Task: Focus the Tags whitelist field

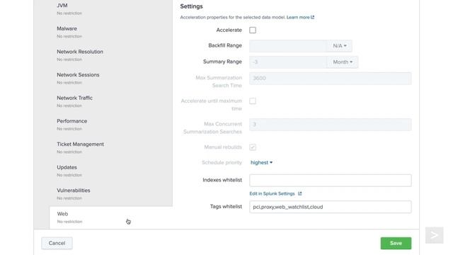Action: [x=331, y=207]
